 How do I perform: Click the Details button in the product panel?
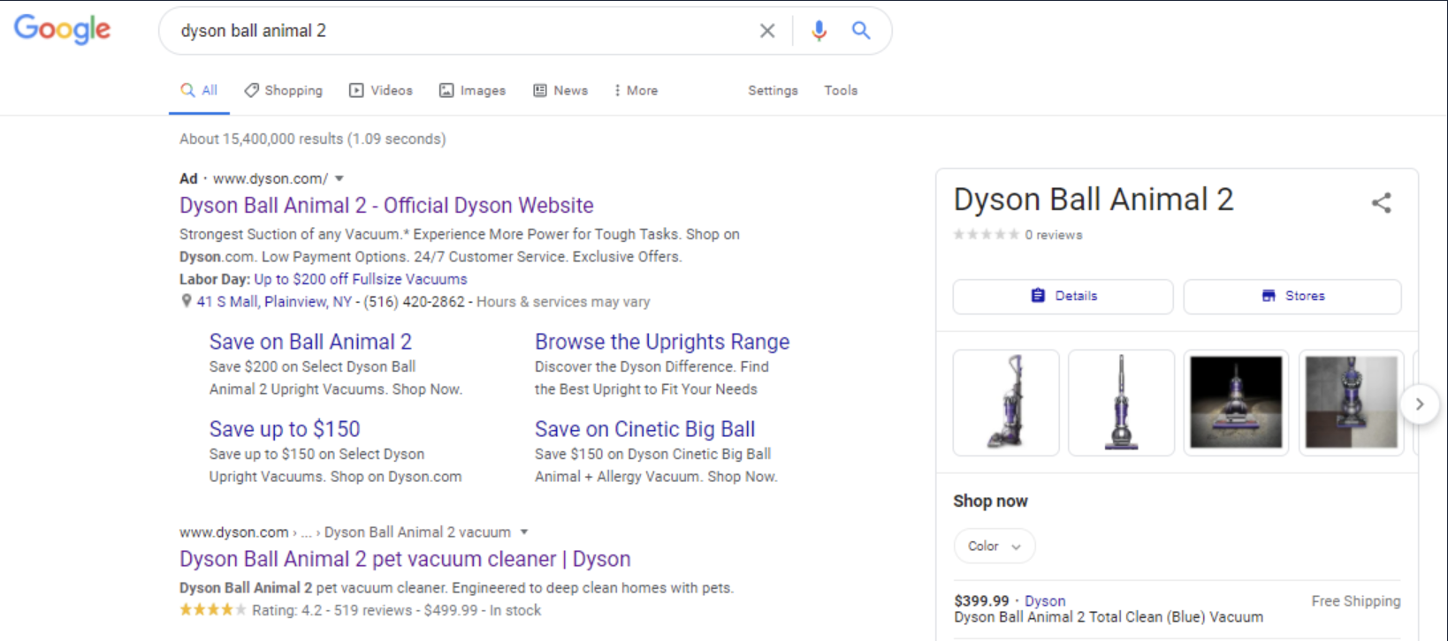coord(1063,297)
